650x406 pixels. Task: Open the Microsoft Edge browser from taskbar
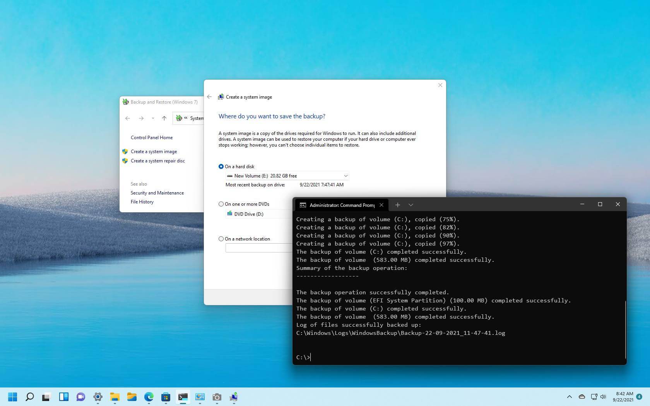point(149,397)
